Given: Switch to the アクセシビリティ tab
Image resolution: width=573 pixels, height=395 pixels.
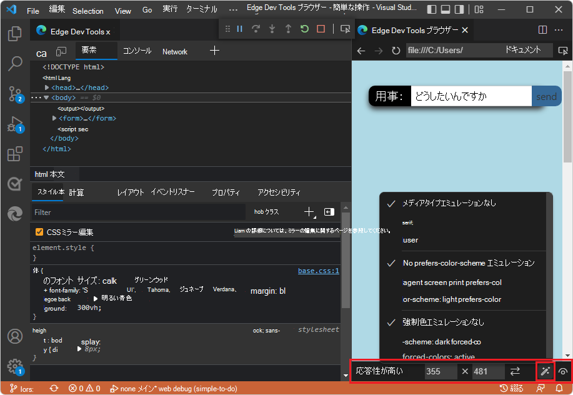Looking at the screenshot, I should point(279,192).
